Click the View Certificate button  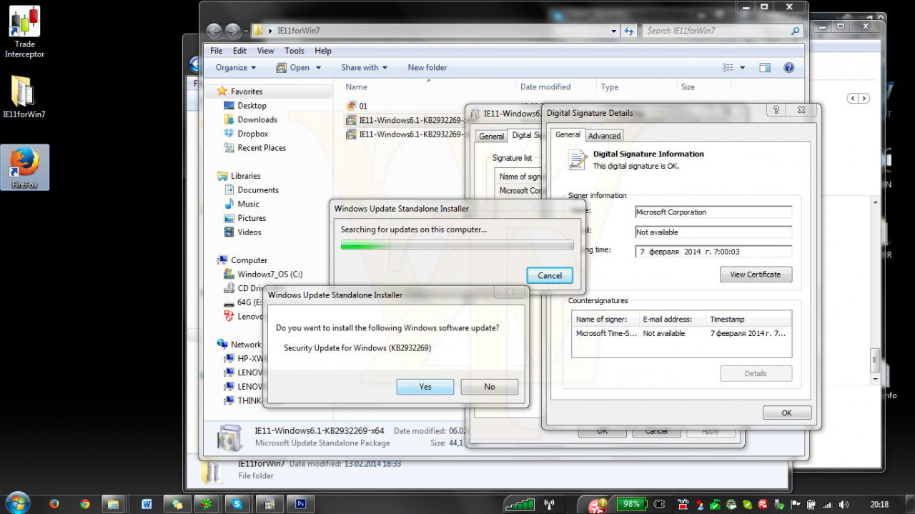click(x=756, y=275)
